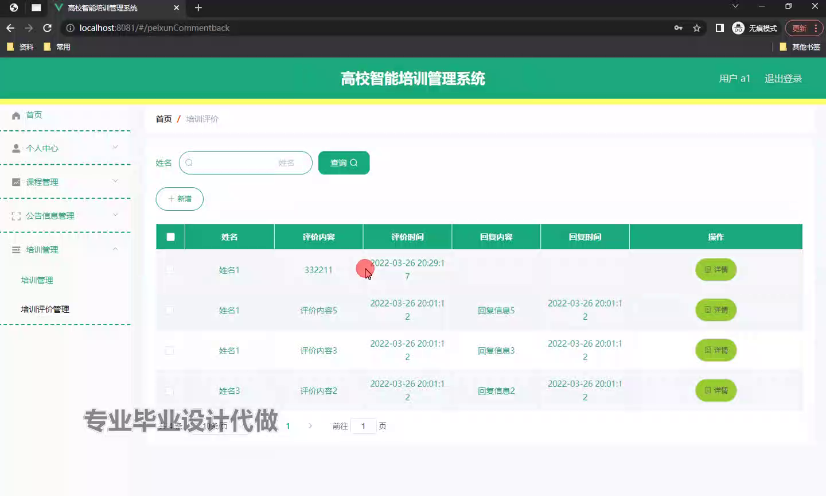Open the password key icon
The height and width of the screenshot is (496, 826).
(679, 28)
